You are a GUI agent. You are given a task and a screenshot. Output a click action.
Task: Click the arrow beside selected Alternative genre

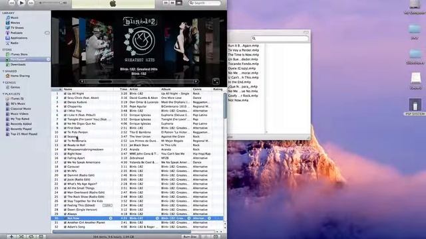tap(209, 218)
